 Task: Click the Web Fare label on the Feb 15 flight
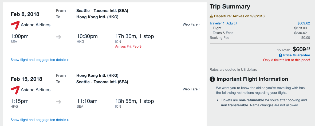(x=190, y=89)
